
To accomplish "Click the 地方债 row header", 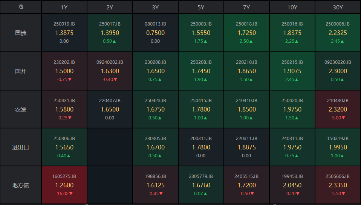I will coord(21,185).
